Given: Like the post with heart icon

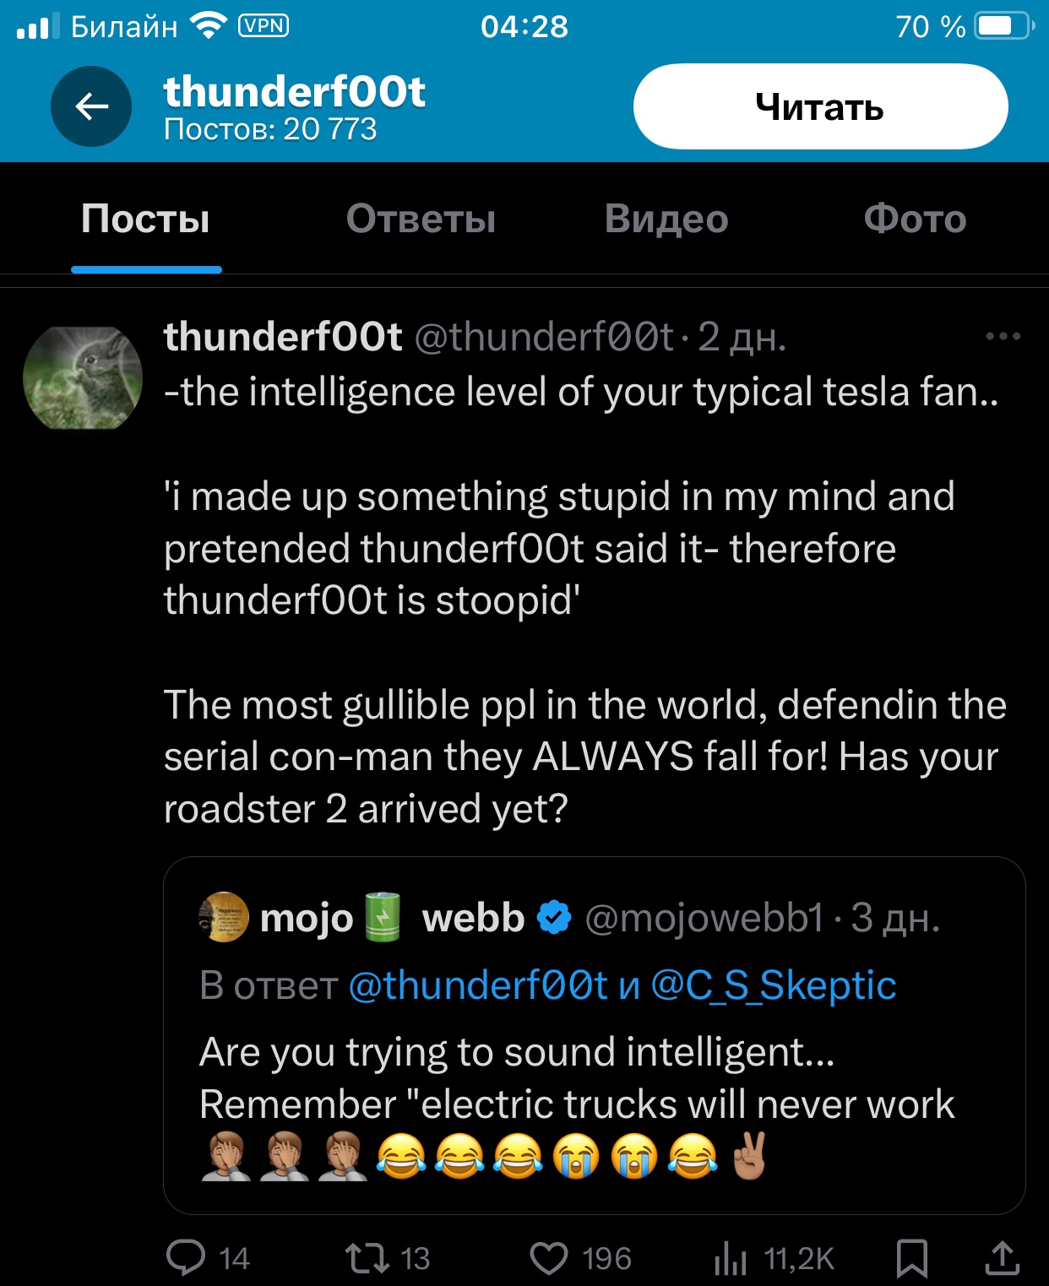Looking at the screenshot, I should coord(549,1257).
